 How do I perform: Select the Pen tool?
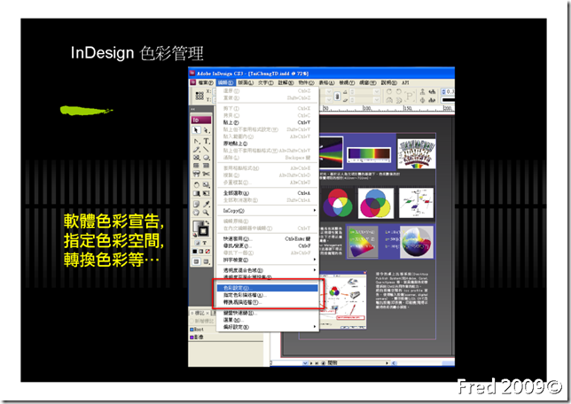(x=196, y=141)
